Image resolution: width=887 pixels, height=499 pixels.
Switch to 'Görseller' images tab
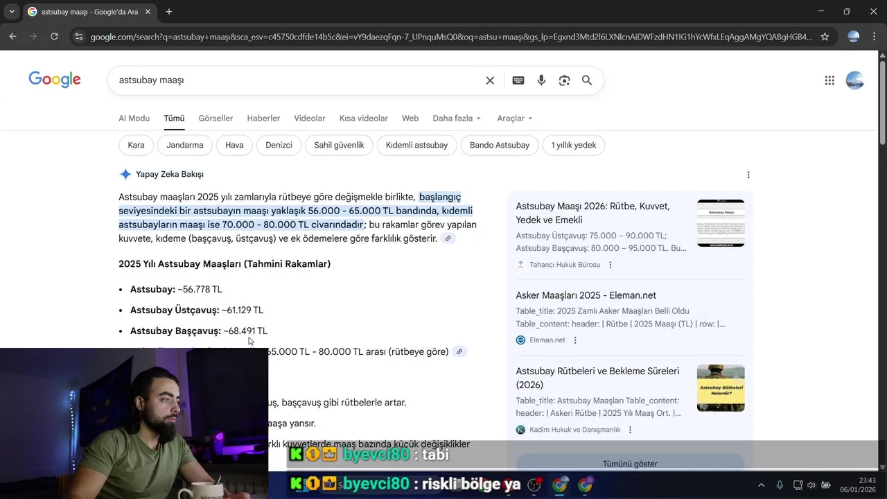tap(216, 119)
